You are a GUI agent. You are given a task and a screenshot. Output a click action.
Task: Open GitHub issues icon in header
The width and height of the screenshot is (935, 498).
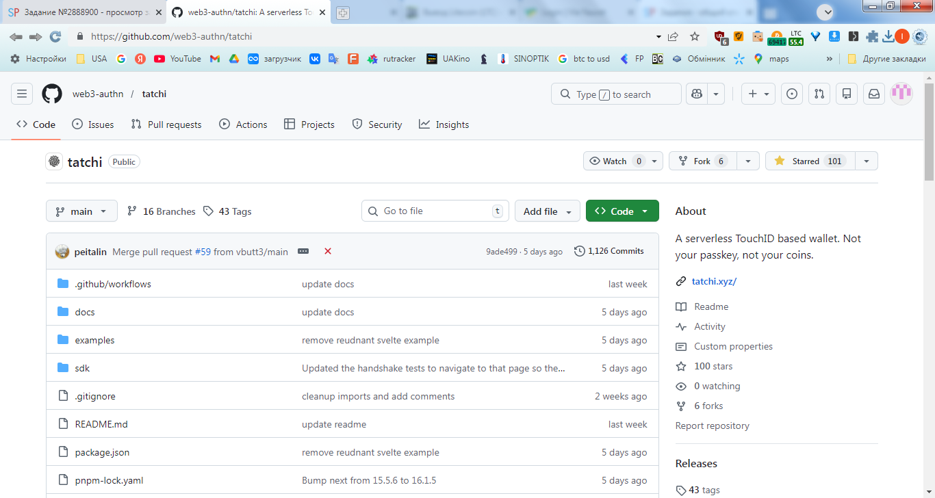(x=792, y=94)
